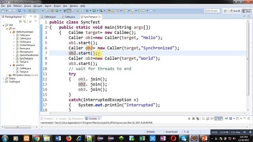The width and height of the screenshot is (253, 142).
Task: Open dropdown arrow next to New icon
Action: [6, 11]
